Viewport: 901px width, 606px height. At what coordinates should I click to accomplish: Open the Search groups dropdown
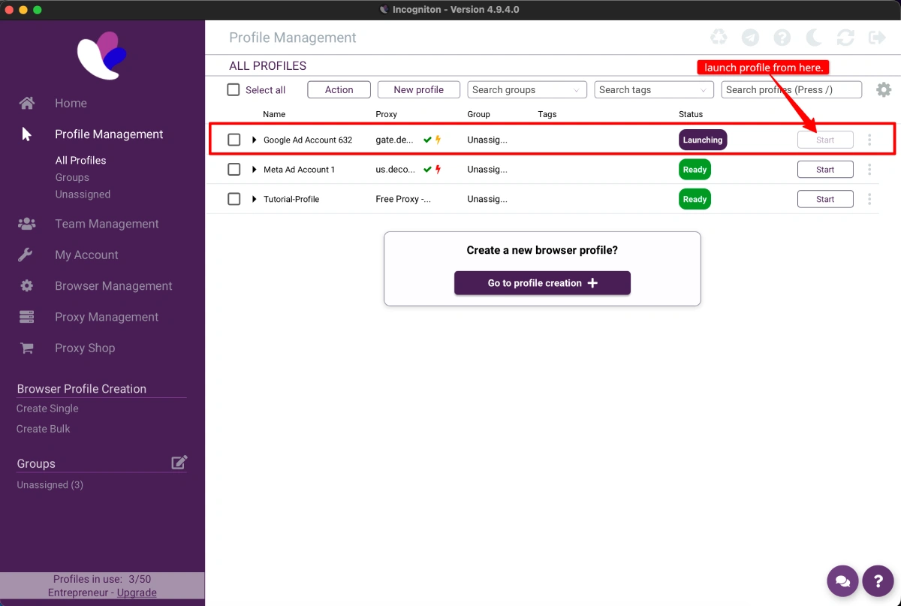coord(527,89)
